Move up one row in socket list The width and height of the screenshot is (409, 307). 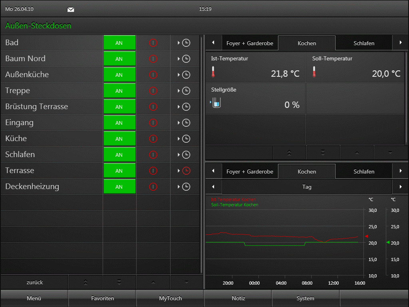point(153,282)
